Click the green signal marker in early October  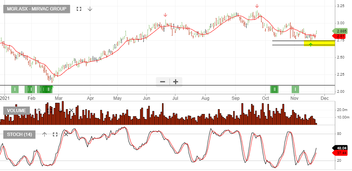274,89
